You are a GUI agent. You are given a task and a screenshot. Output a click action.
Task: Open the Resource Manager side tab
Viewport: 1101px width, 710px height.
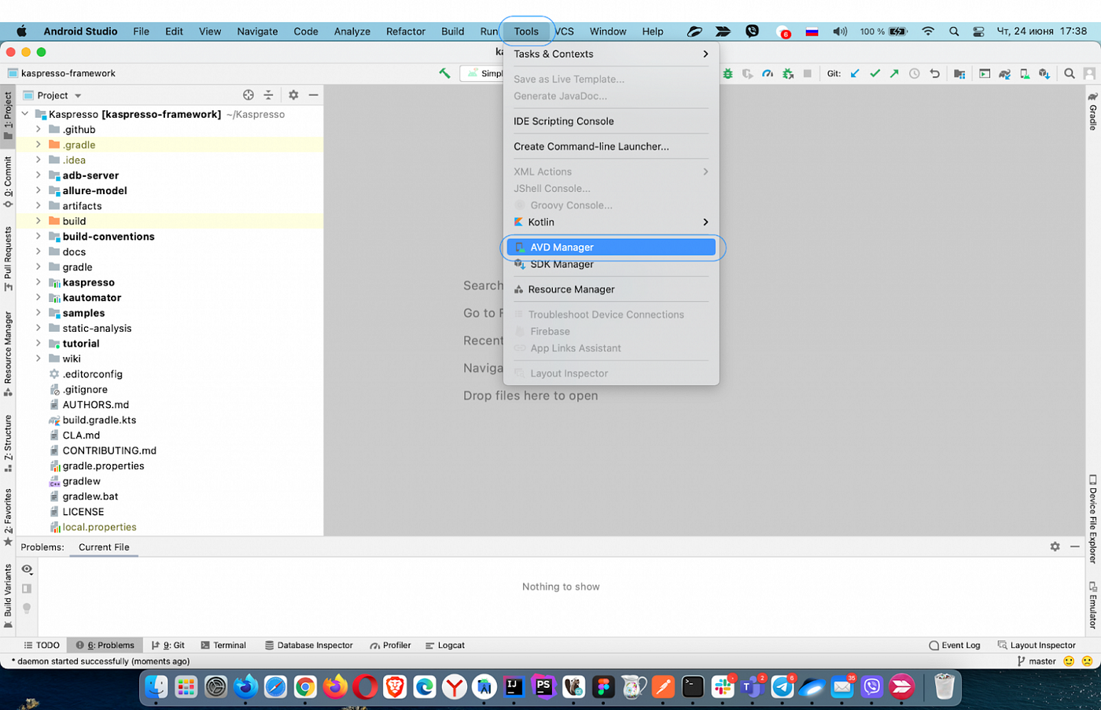pyautogui.click(x=8, y=353)
